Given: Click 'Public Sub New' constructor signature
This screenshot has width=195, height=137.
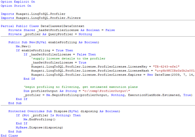Looking at the screenshot, I should pyautogui.click(x=54, y=42).
